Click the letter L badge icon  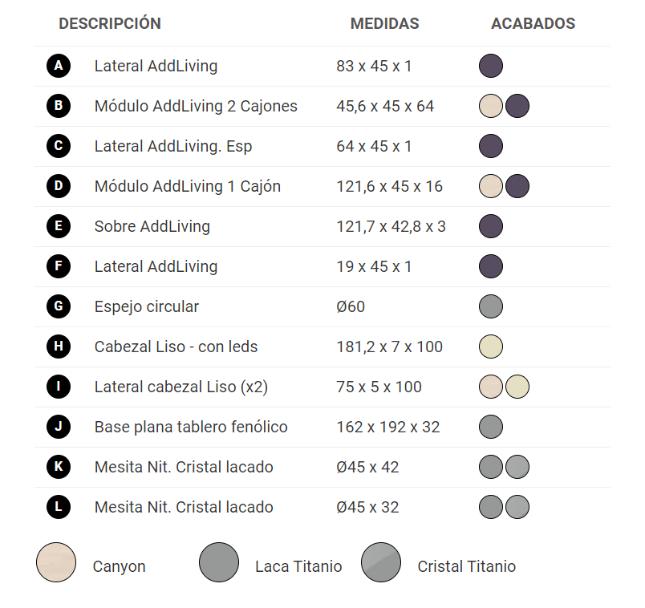[59, 507]
